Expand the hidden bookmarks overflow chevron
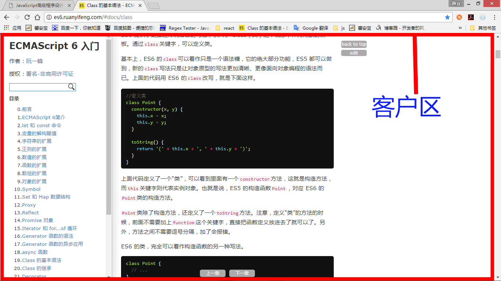This screenshot has height=281, width=501. (x=460, y=28)
